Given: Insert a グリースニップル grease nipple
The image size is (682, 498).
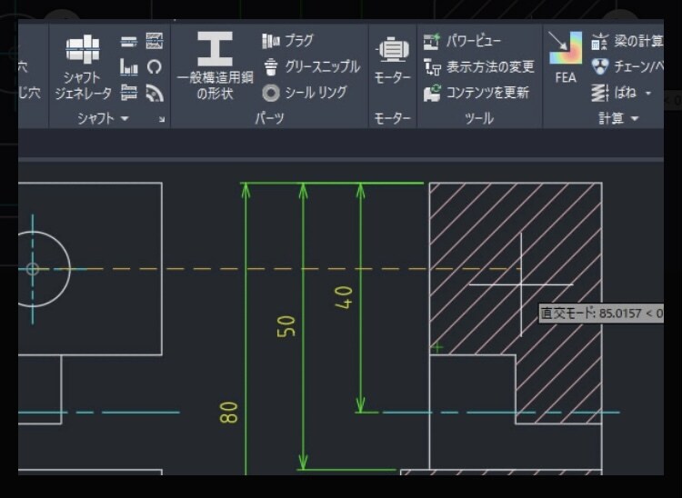Looking at the screenshot, I should pyautogui.click(x=311, y=66).
